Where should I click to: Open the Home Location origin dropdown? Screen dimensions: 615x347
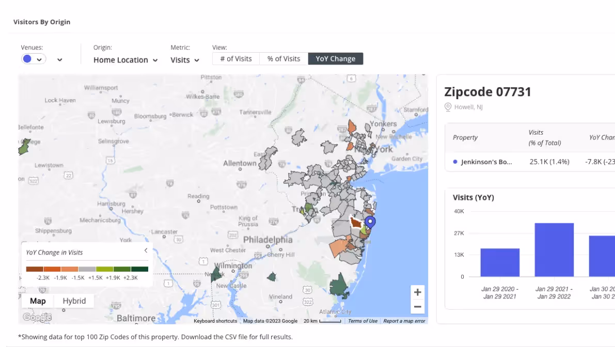coord(125,60)
